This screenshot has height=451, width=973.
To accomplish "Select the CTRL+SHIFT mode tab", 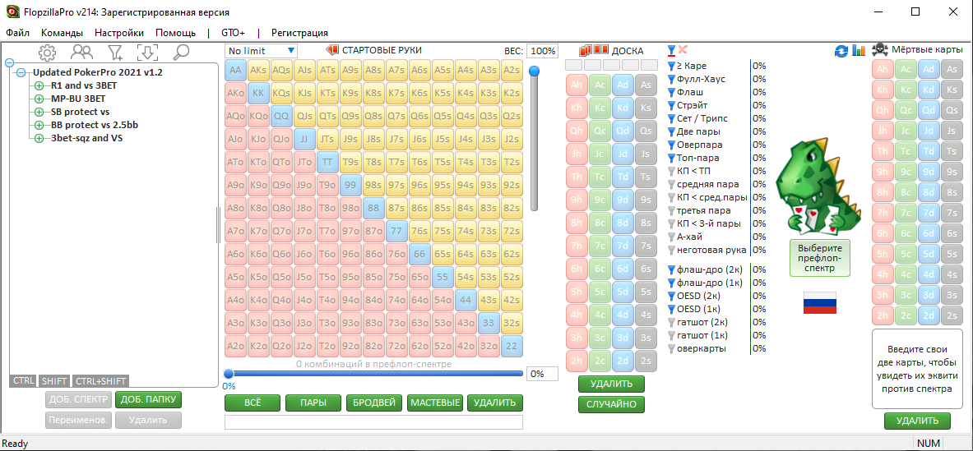I will point(100,381).
